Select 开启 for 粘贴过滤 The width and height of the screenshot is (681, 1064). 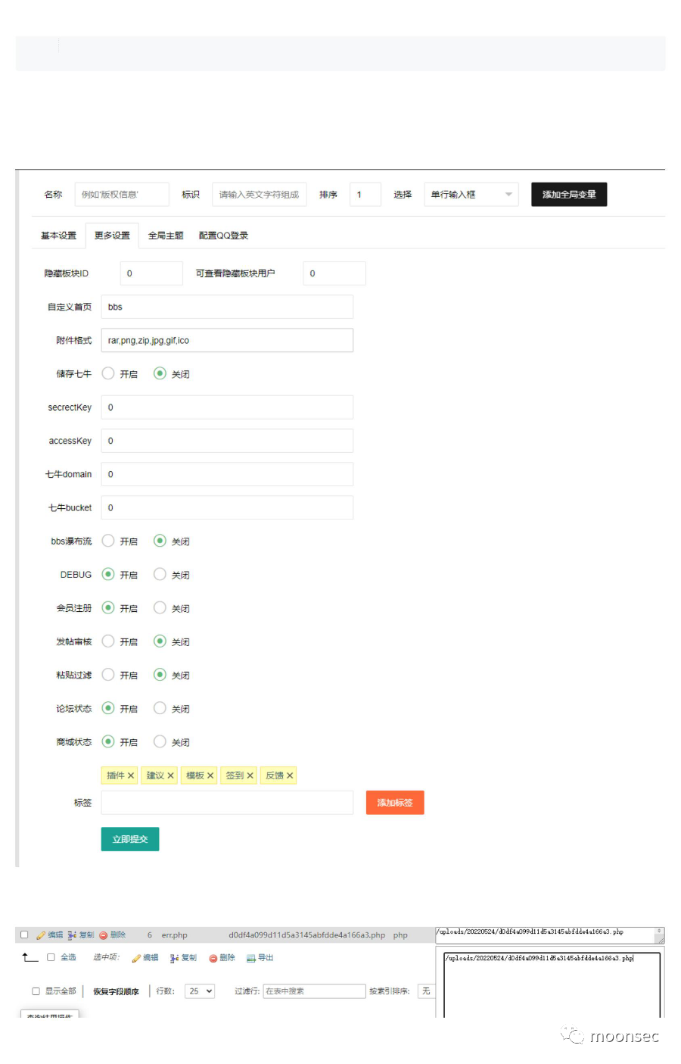(108, 675)
